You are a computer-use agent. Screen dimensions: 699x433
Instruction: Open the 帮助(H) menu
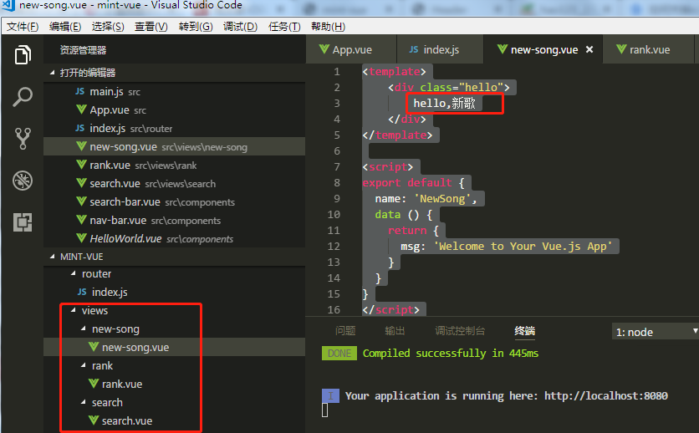coord(328,27)
